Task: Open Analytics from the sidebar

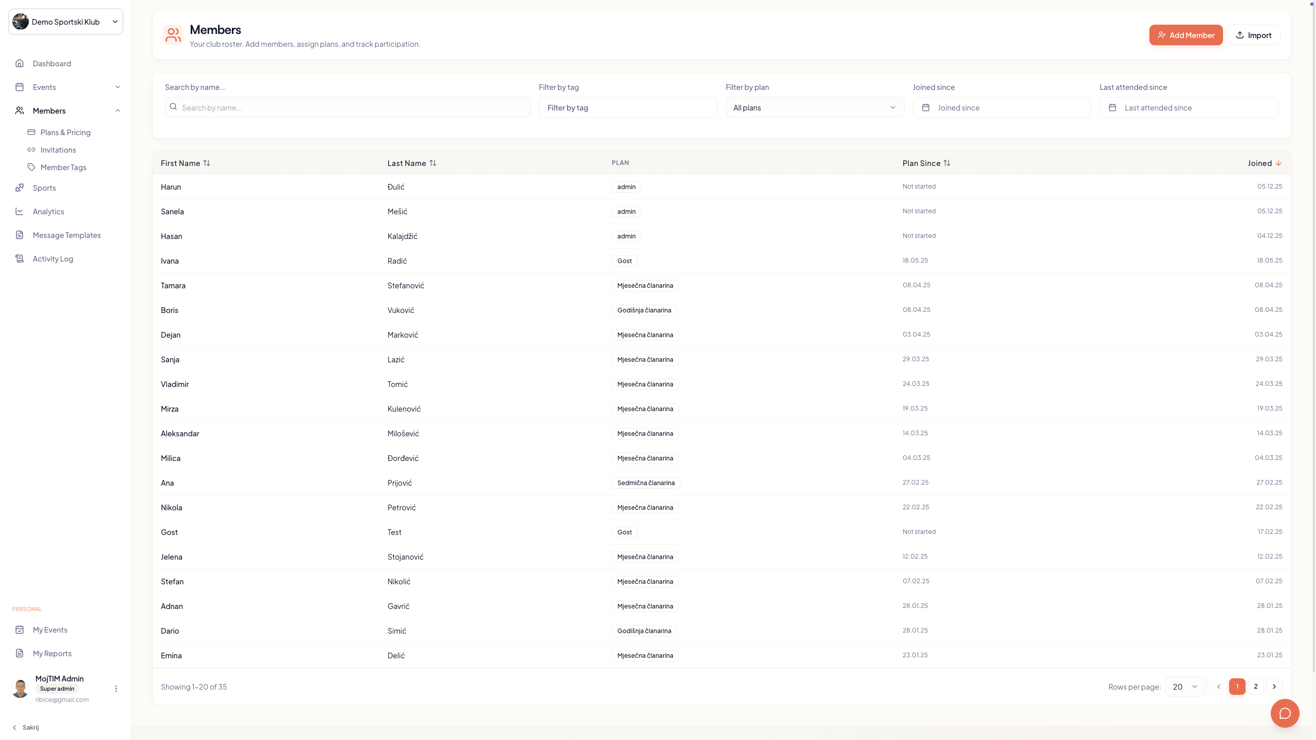Action: [x=48, y=211]
